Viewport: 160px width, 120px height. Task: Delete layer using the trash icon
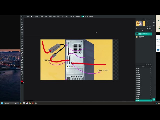151,64
